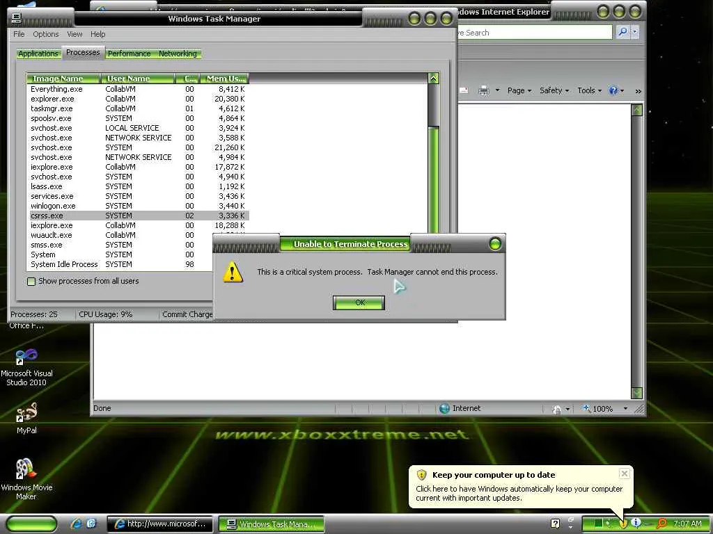Switch to the microsoft.com IE taskbar button
This screenshot has height=534, width=713.
click(160, 524)
